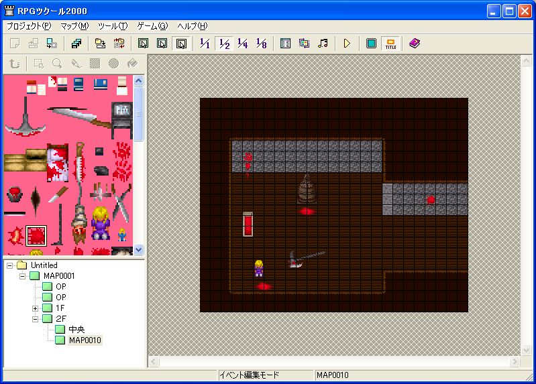Click tile palette scroll up arrow

138,80
